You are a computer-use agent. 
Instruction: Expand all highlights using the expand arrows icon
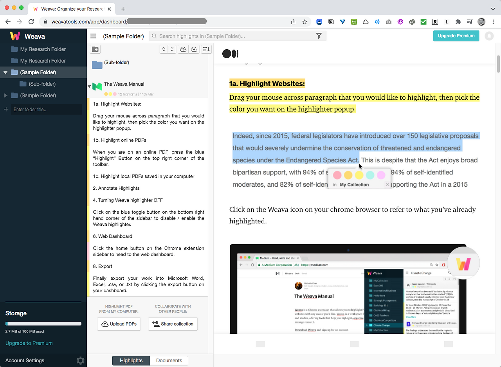pos(164,49)
